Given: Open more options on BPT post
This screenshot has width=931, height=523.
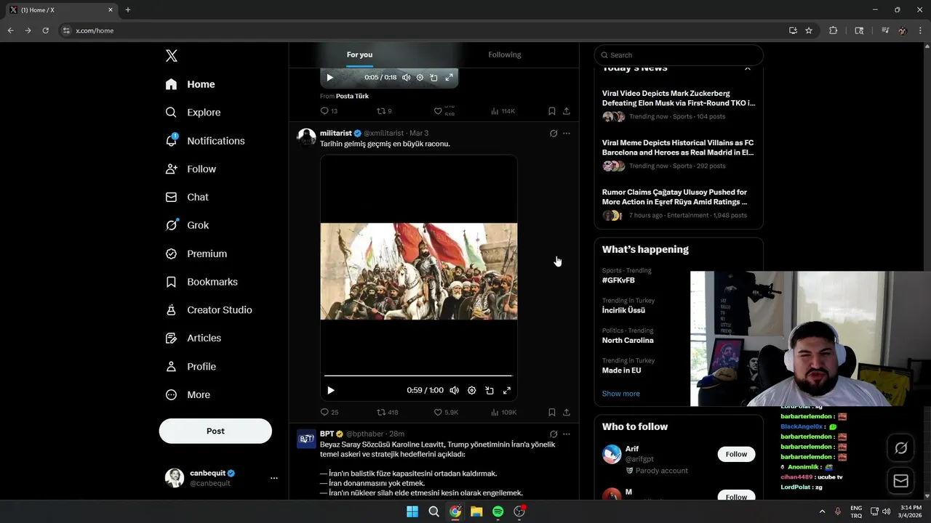Looking at the screenshot, I should 567,434.
